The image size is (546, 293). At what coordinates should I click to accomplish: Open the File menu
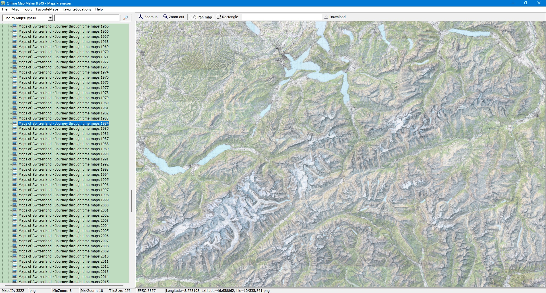pyautogui.click(x=5, y=9)
